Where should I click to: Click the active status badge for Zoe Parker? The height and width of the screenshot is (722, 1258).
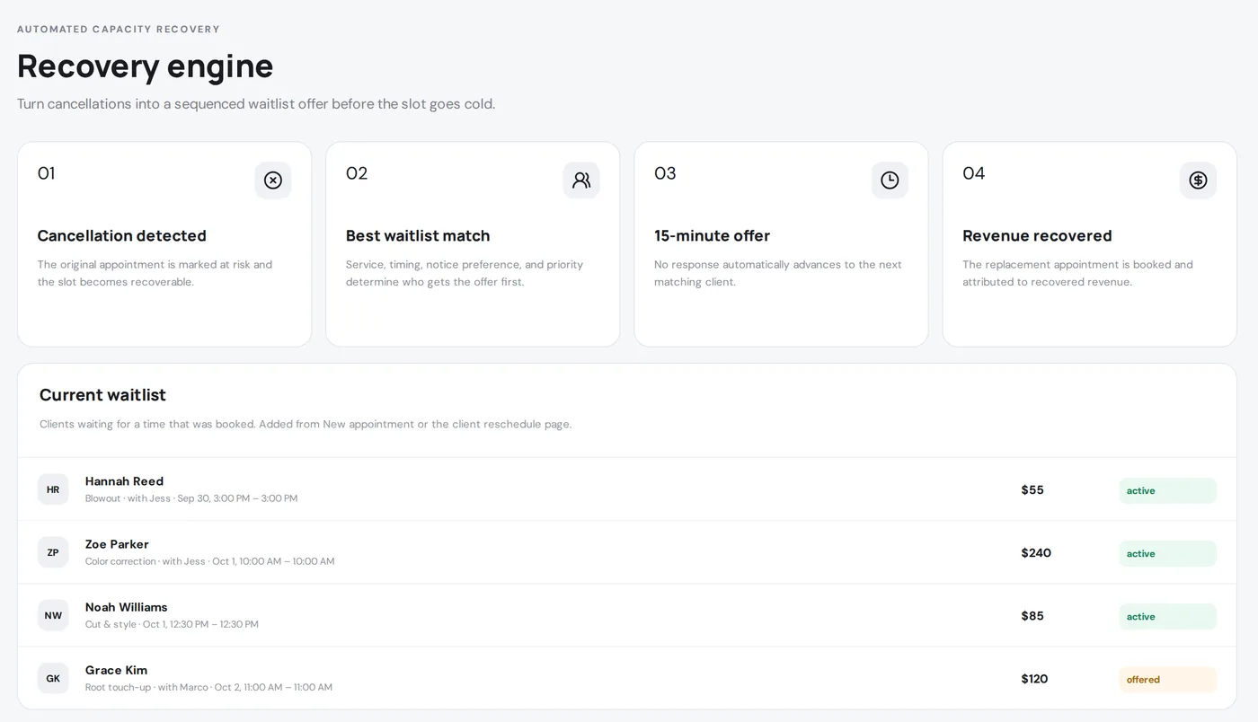coord(1167,553)
